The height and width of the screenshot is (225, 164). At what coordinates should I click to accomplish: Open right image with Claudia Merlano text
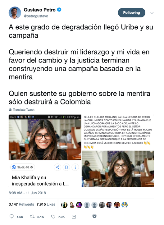(x=118, y=151)
